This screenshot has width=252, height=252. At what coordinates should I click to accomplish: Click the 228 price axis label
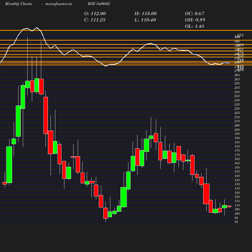[x=237, y=108]
